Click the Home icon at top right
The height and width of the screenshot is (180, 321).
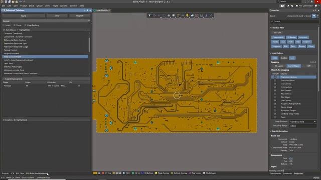click(288, 6)
